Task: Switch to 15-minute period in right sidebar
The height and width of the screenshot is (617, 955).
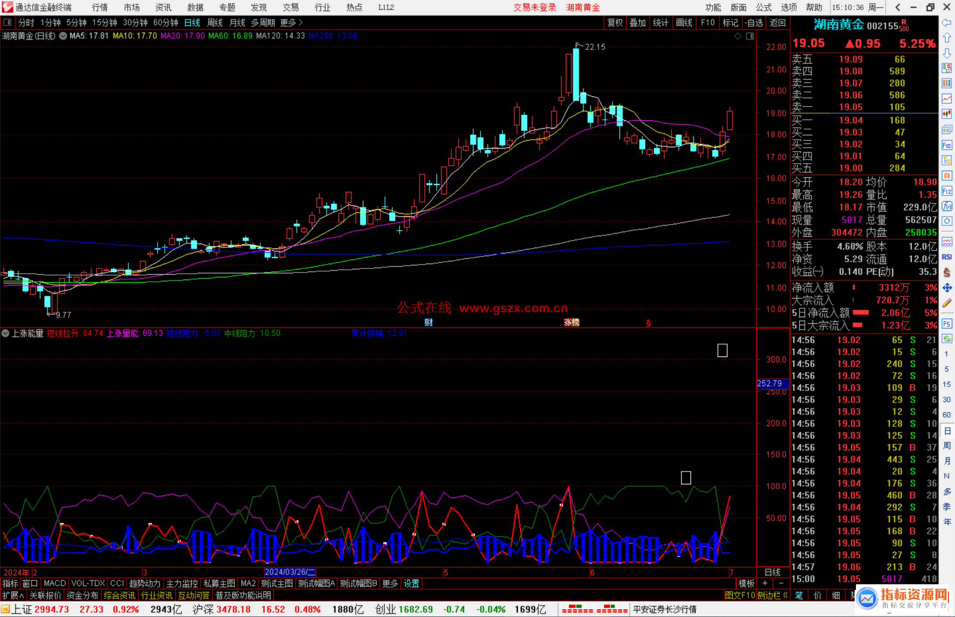Action: click(x=946, y=384)
